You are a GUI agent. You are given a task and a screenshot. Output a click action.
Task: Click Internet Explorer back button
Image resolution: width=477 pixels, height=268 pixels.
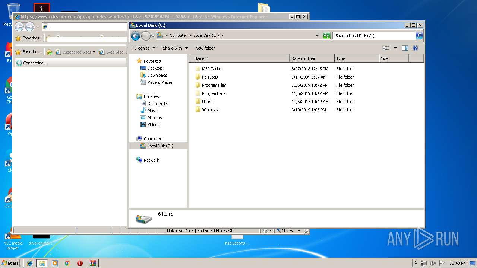point(19,26)
